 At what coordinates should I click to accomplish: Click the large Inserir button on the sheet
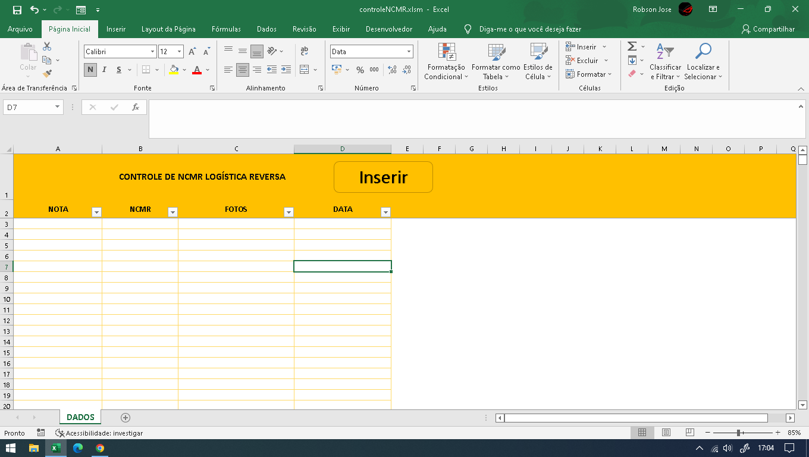[x=383, y=177]
